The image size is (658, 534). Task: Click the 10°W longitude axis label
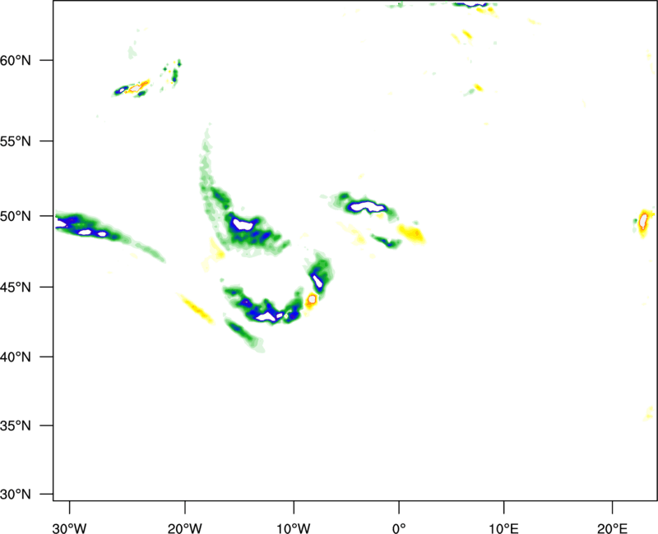coord(293,528)
